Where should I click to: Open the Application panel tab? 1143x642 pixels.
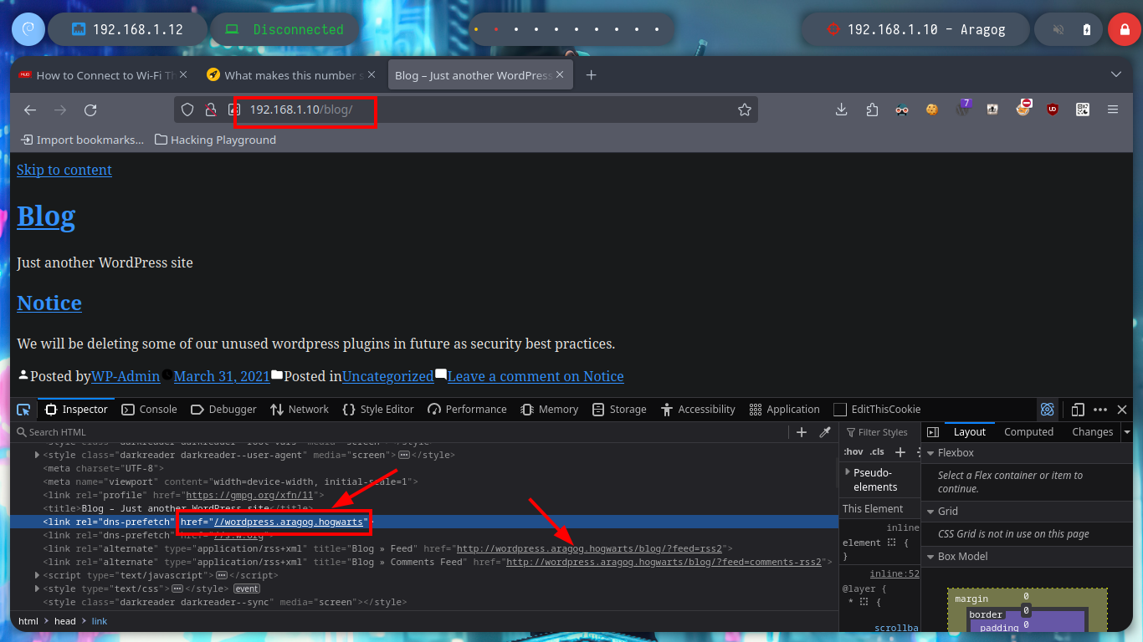[x=785, y=410]
